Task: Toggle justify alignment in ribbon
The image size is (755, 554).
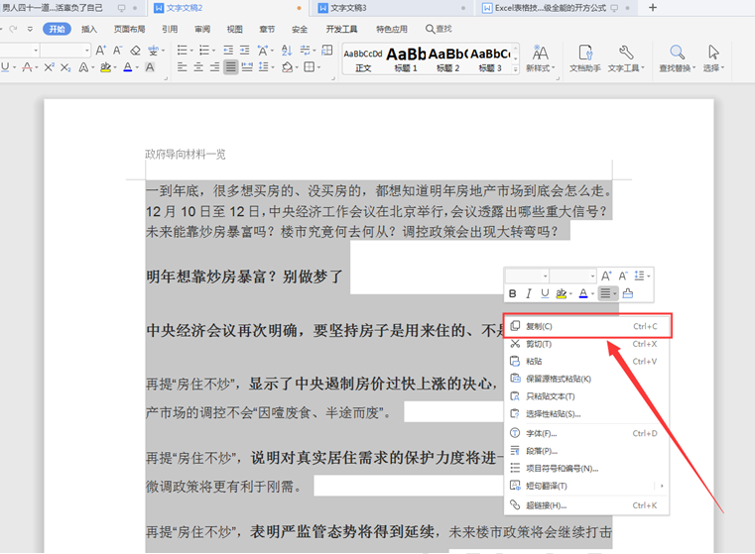Action: point(231,67)
